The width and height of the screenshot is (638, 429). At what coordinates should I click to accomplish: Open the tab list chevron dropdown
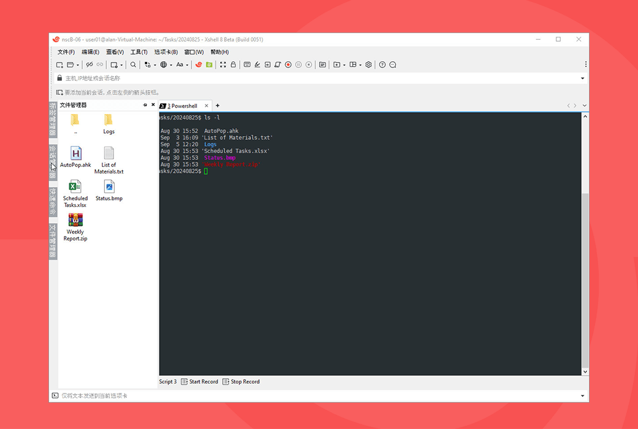point(584,106)
